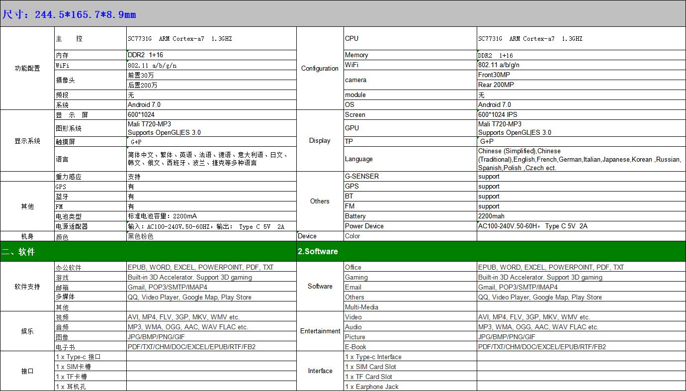Select the E-Book label cell
Screen dimensions: 686x391
tap(410, 347)
